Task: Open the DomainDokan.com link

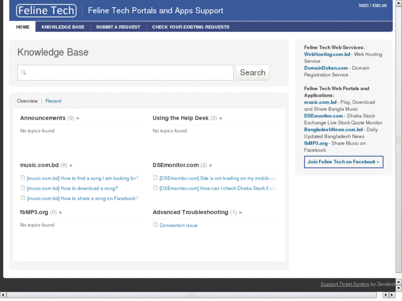Action: coord(326,68)
